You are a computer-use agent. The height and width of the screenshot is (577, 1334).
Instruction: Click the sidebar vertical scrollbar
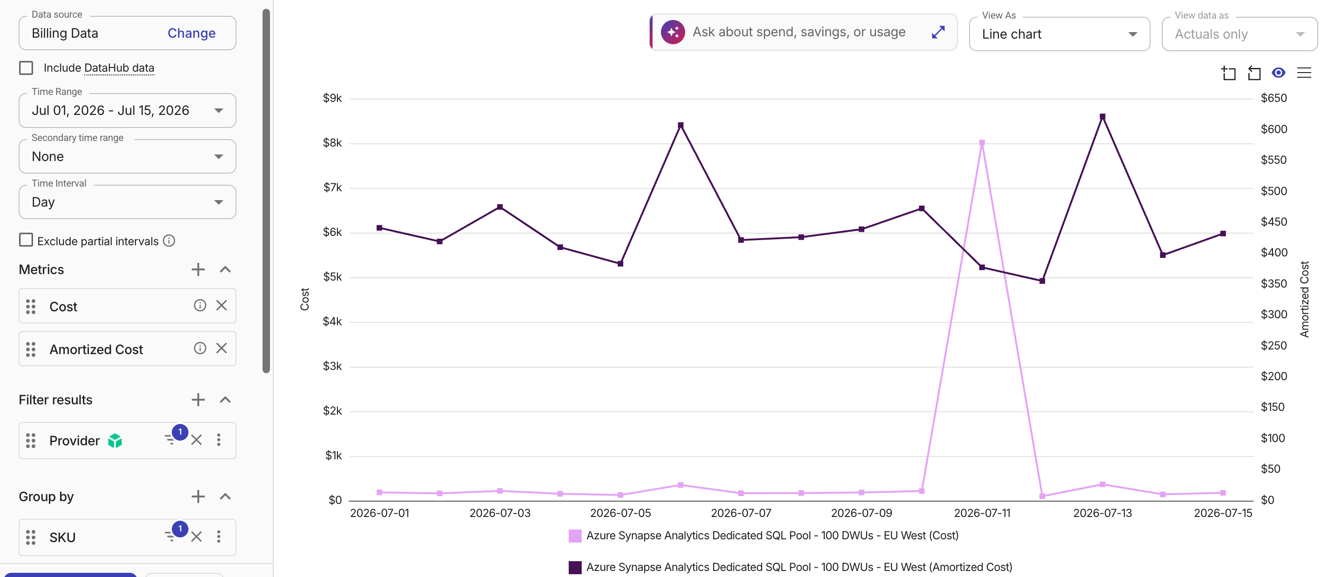click(x=266, y=190)
